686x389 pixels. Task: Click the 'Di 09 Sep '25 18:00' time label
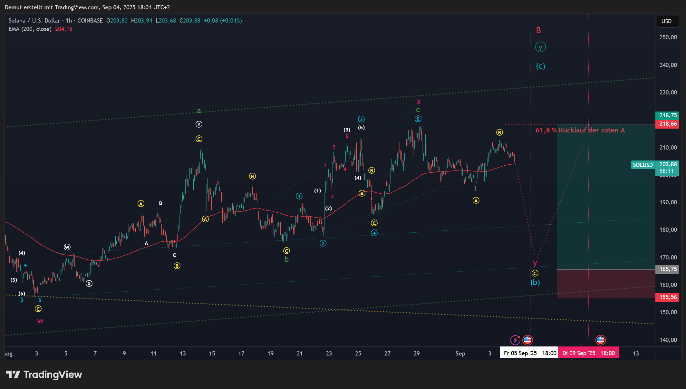pyautogui.click(x=588, y=353)
